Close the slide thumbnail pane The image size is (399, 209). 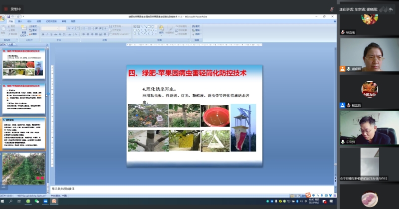(47, 44)
